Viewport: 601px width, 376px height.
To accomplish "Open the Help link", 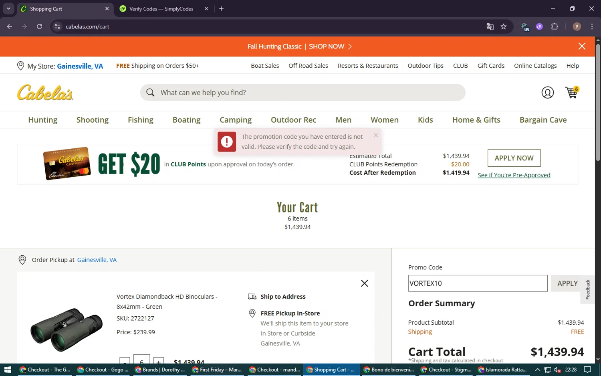I will tap(573, 66).
